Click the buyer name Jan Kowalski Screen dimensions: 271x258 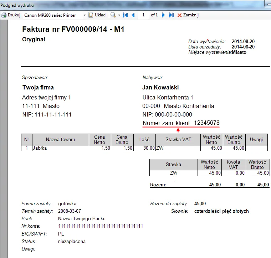pyautogui.click(x=160, y=87)
